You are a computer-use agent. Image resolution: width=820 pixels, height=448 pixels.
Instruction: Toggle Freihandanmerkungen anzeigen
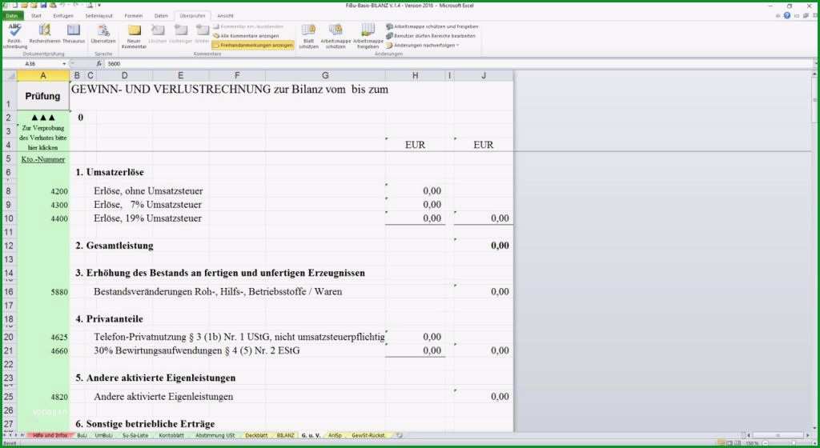pos(253,46)
